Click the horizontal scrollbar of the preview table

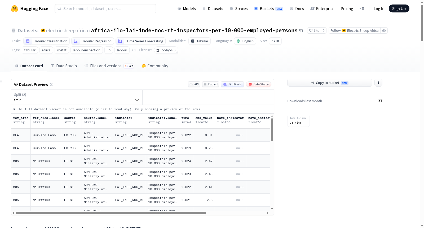(111, 213)
